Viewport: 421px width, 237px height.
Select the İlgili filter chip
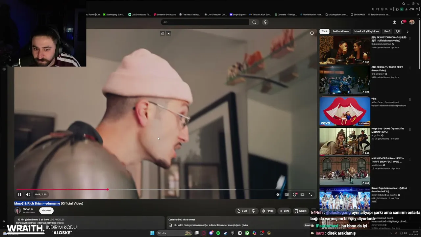(398, 31)
